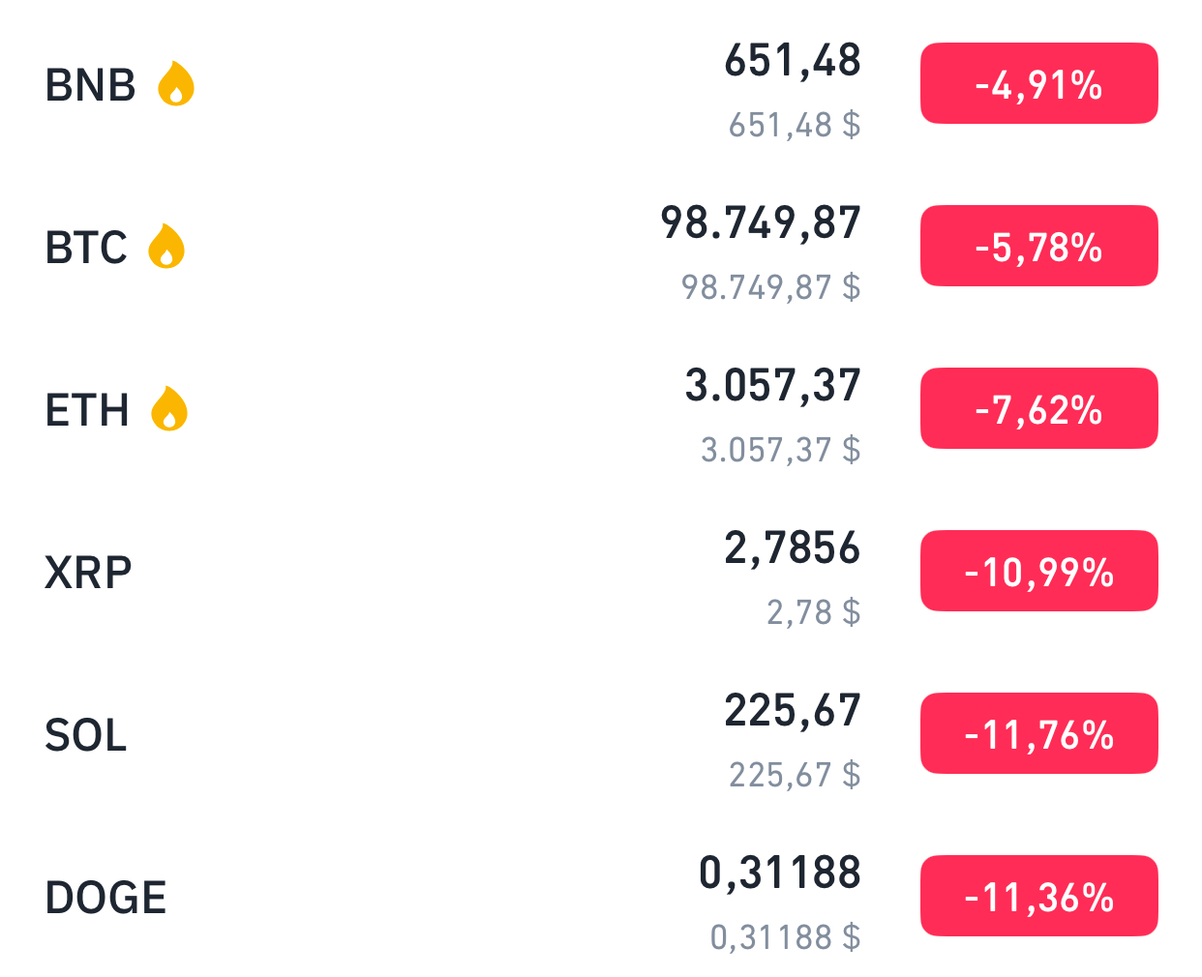The image size is (1202, 977).
Task: Tap the -7,62% badge for ETH
Action: click(1038, 409)
